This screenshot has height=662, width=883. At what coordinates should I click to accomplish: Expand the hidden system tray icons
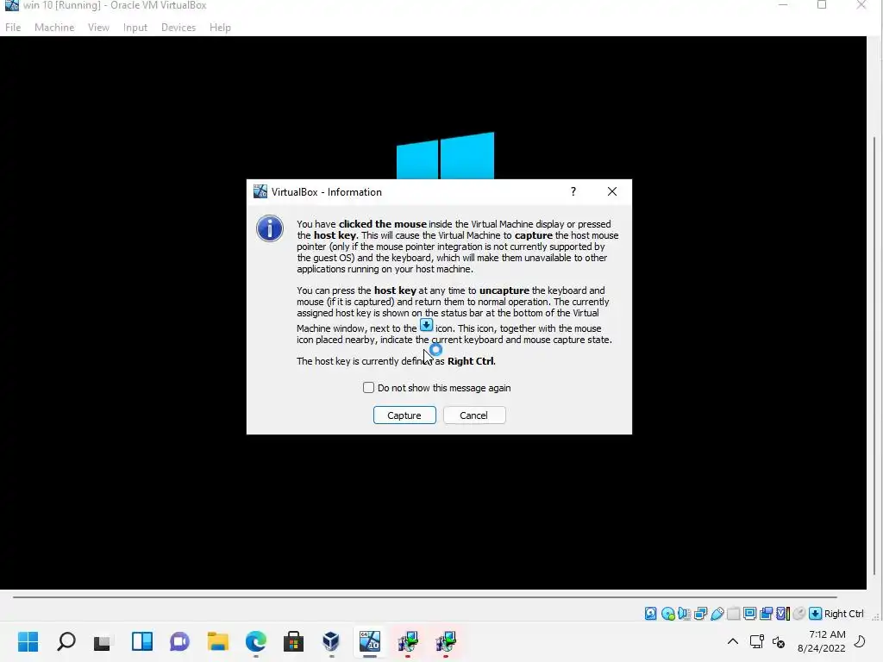733,641
